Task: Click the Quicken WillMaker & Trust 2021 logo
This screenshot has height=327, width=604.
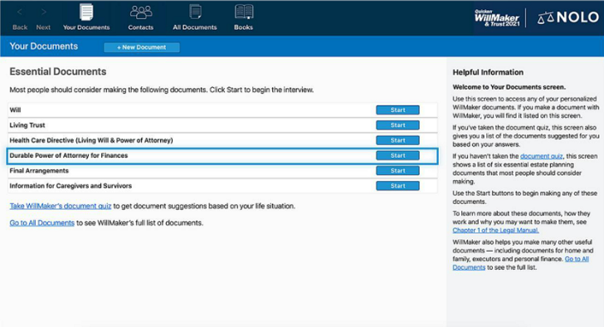Action: pos(497,17)
